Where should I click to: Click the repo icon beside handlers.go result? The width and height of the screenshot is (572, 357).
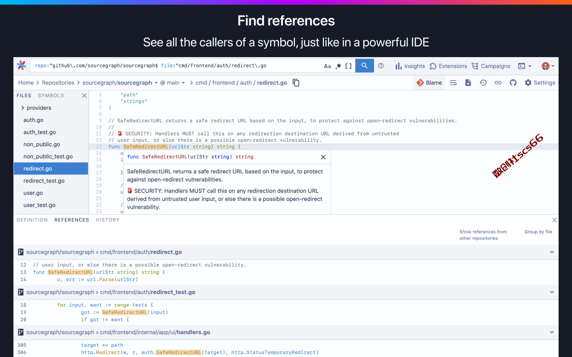click(x=21, y=332)
